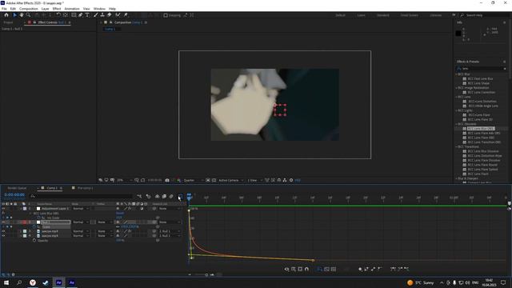Viewport: 512px width, 288px height.
Task: Open the Animation menu
Action: pyautogui.click(x=72, y=9)
